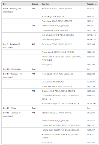The image size is (99, 145).
Task: Select the Clean Extension exercise cell
Action: (x=62, y=82)
